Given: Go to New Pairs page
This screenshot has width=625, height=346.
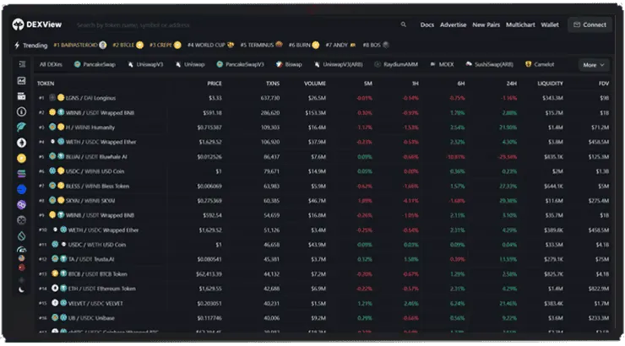Looking at the screenshot, I should point(486,24).
